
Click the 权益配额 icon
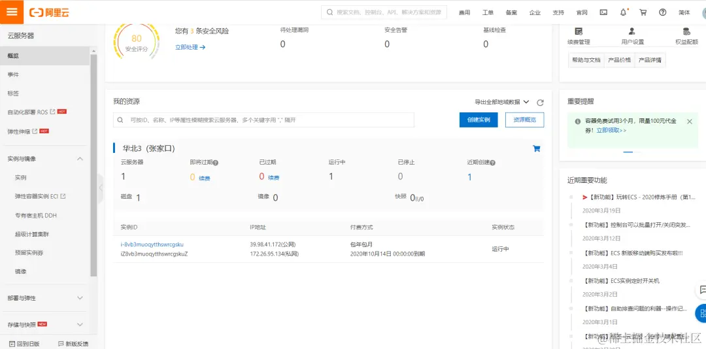tap(686, 31)
